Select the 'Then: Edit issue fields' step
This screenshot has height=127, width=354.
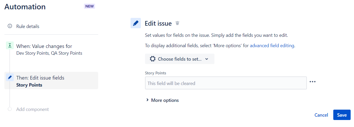click(51, 81)
